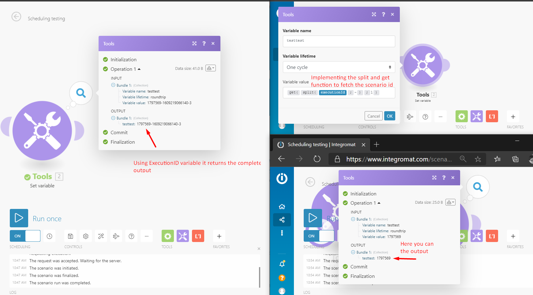Click the Commit step in the Data size 41.0 B dialog
Screen dimensions: 533x295
coord(119,132)
